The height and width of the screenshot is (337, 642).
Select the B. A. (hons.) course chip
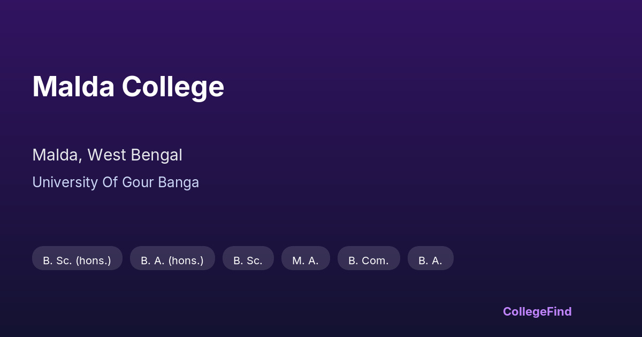pyautogui.click(x=172, y=261)
